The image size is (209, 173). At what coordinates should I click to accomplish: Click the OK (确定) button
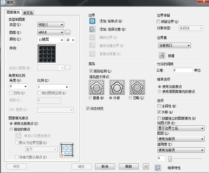click(x=81, y=166)
